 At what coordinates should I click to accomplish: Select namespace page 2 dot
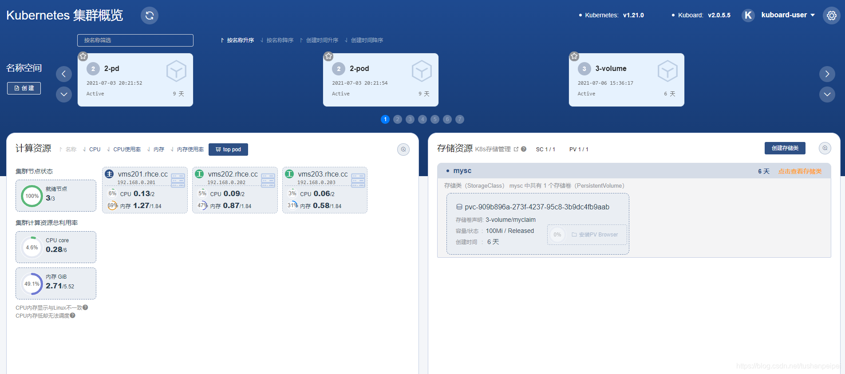(398, 119)
